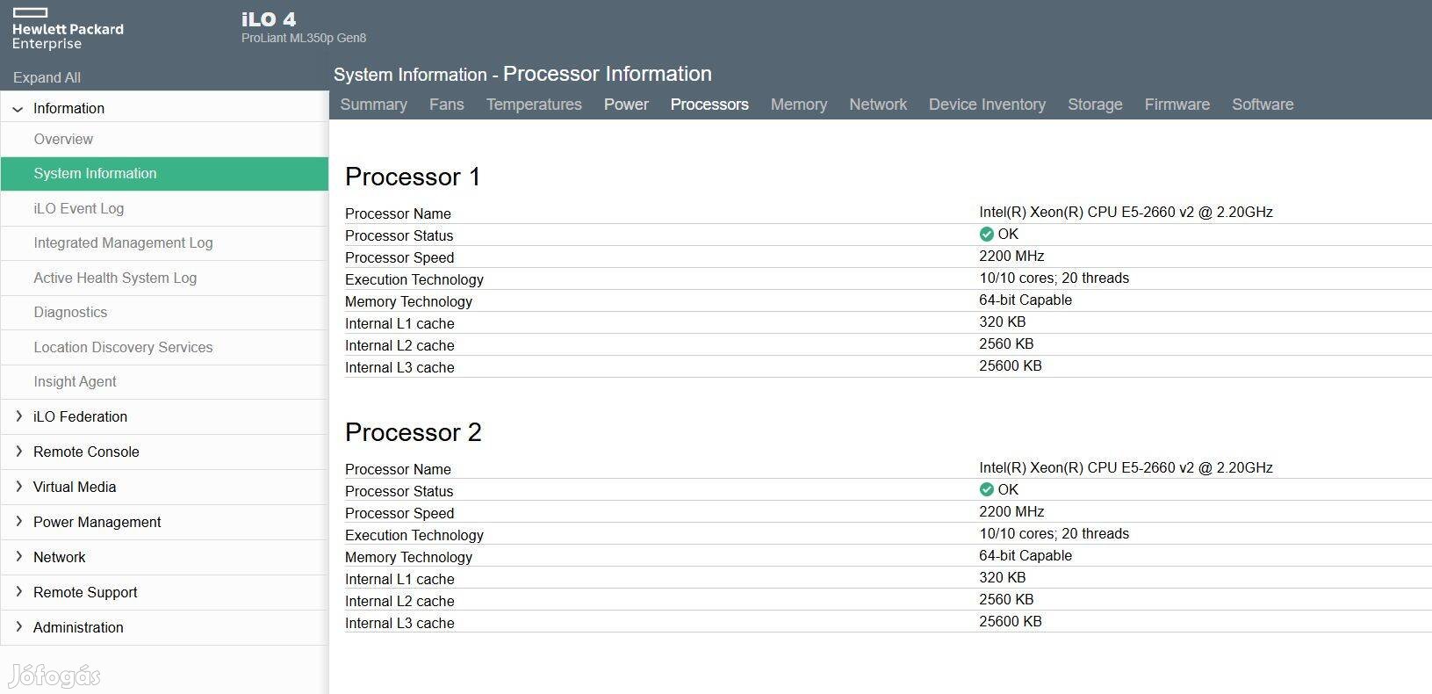1432x694 pixels.
Task: Click the Processor 2 heading
Action: tap(413, 432)
